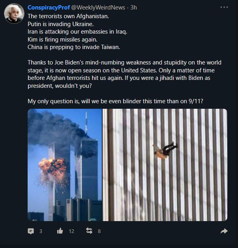The image size is (238, 248).
Task: Repost using the two-arrows icon
Action: [89, 231]
